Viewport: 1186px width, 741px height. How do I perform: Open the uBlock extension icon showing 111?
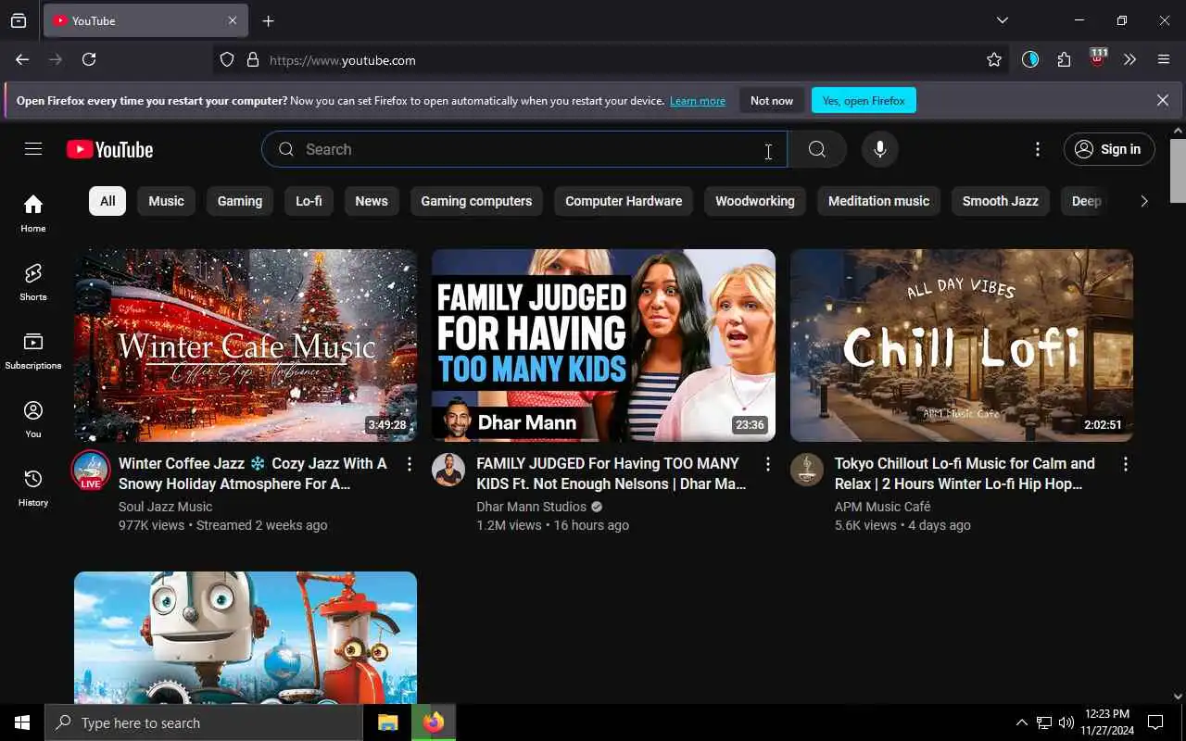pos(1098,58)
